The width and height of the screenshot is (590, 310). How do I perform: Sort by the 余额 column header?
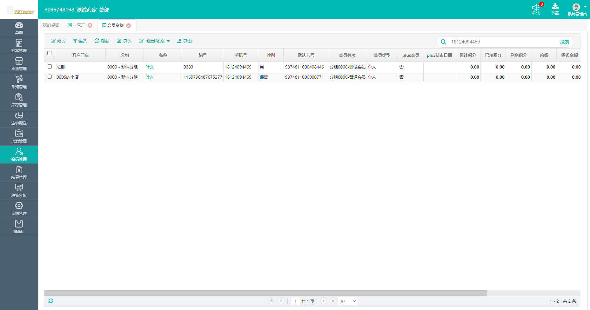pyautogui.click(x=544, y=55)
